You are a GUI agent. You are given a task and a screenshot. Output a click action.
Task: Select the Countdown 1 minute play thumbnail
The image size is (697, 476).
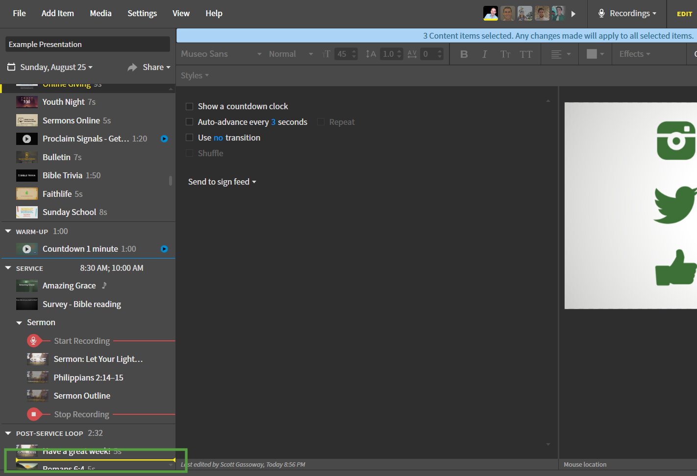27,249
